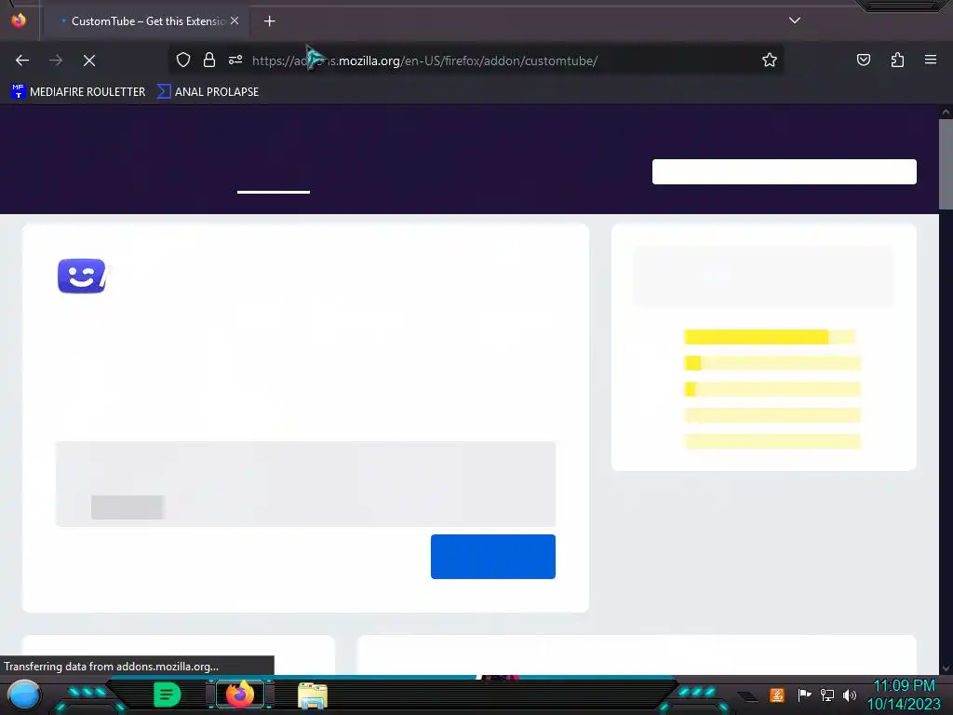
Task: Click the top five-star rating bar
Action: pyautogui.click(x=770, y=337)
